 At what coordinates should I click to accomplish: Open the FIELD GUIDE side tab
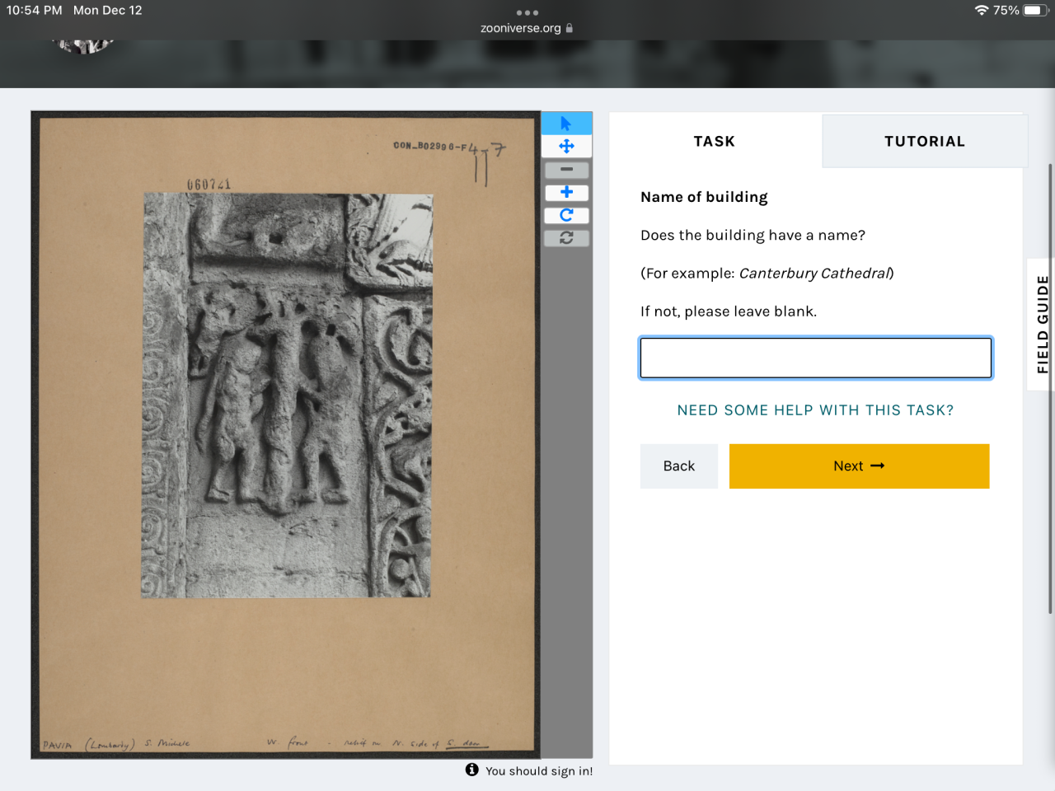1042,324
